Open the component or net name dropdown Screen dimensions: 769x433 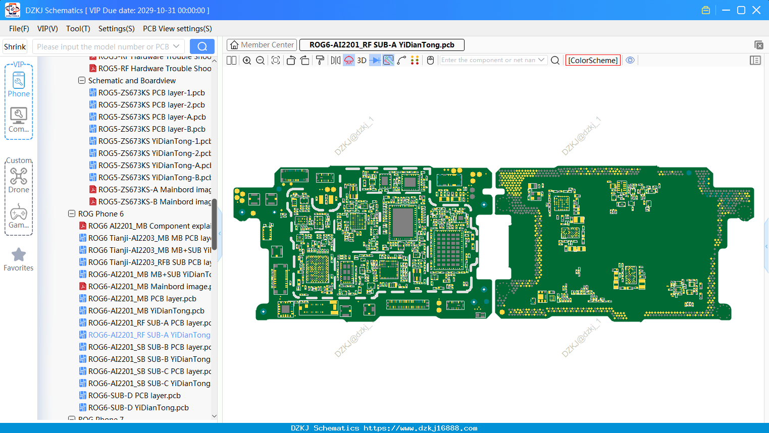click(542, 60)
